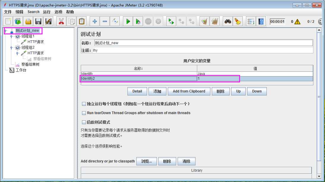Image resolution: width=325 pixels, height=182 pixels.
Task: Collapse the 线程组2 tree node
Action: 11,47
